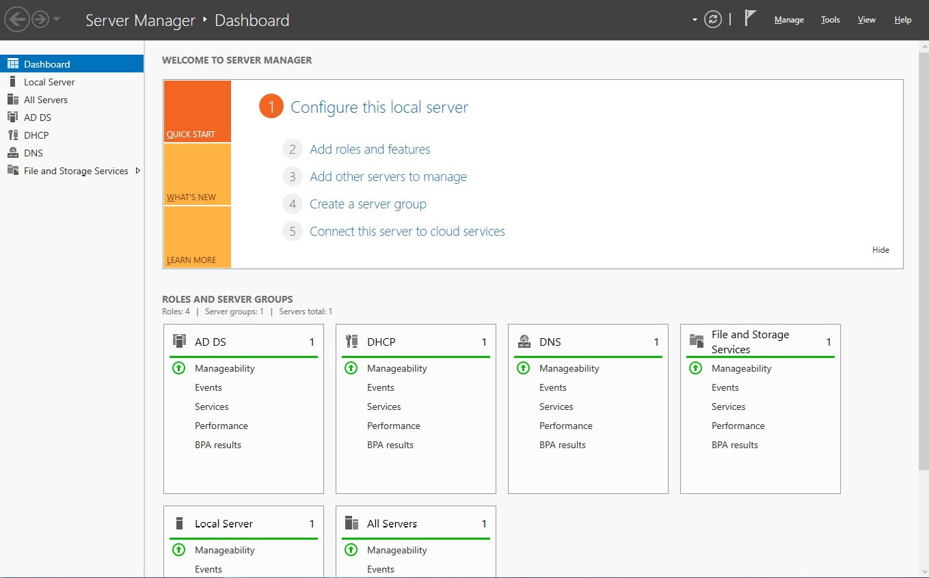Click the back navigation arrow
The width and height of the screenshot is (929, 578).
17,20
